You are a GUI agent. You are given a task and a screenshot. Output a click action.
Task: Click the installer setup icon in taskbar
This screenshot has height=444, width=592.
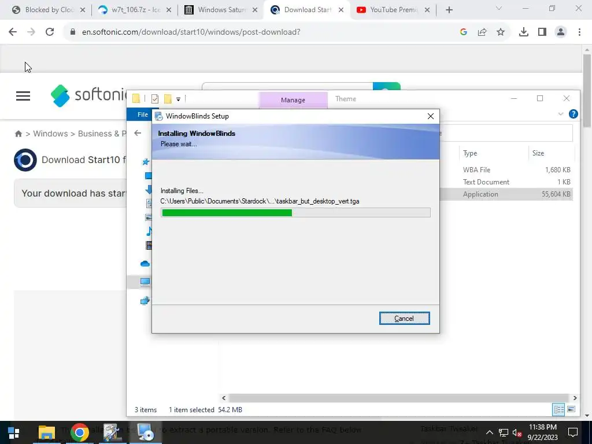coord(146,432)
